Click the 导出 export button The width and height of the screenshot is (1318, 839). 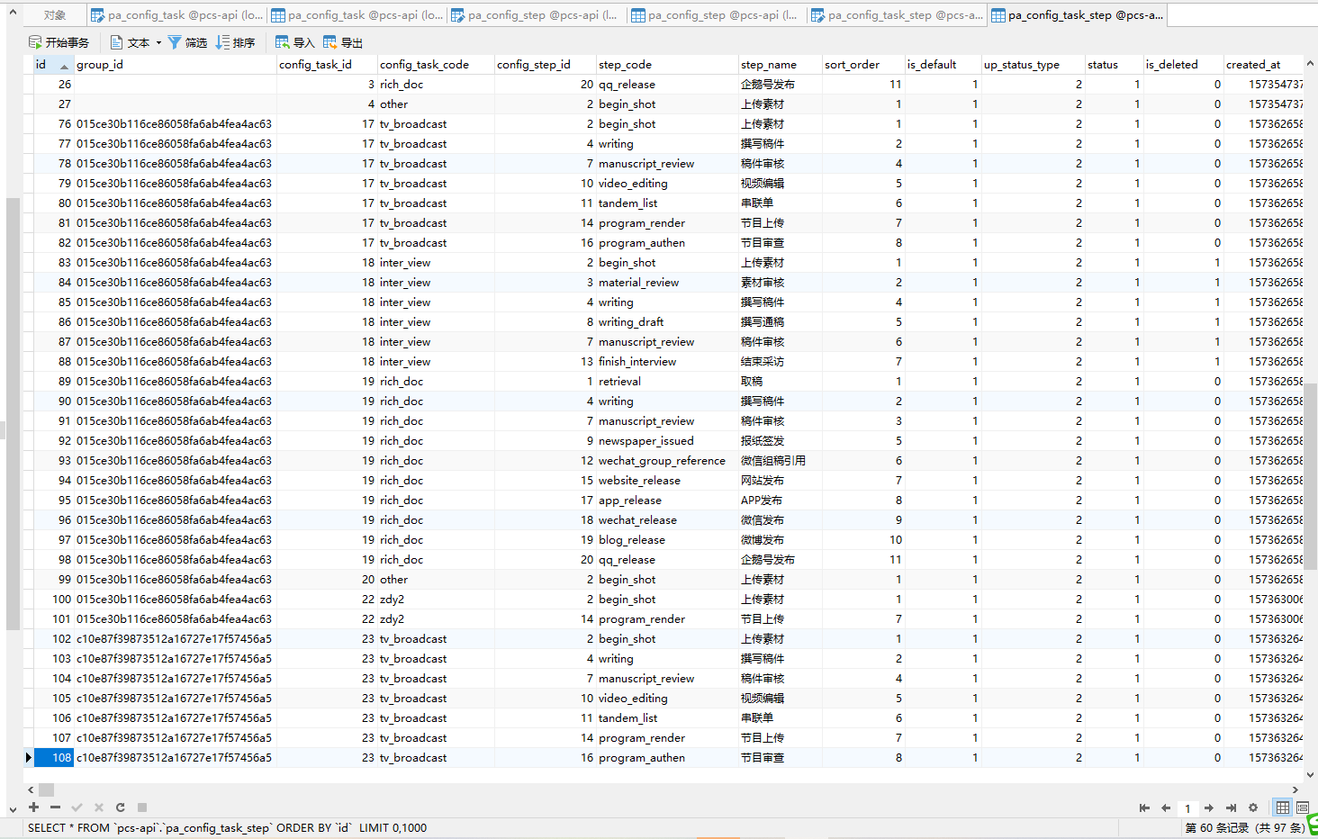pyautogui.click(x=343, y=42)
